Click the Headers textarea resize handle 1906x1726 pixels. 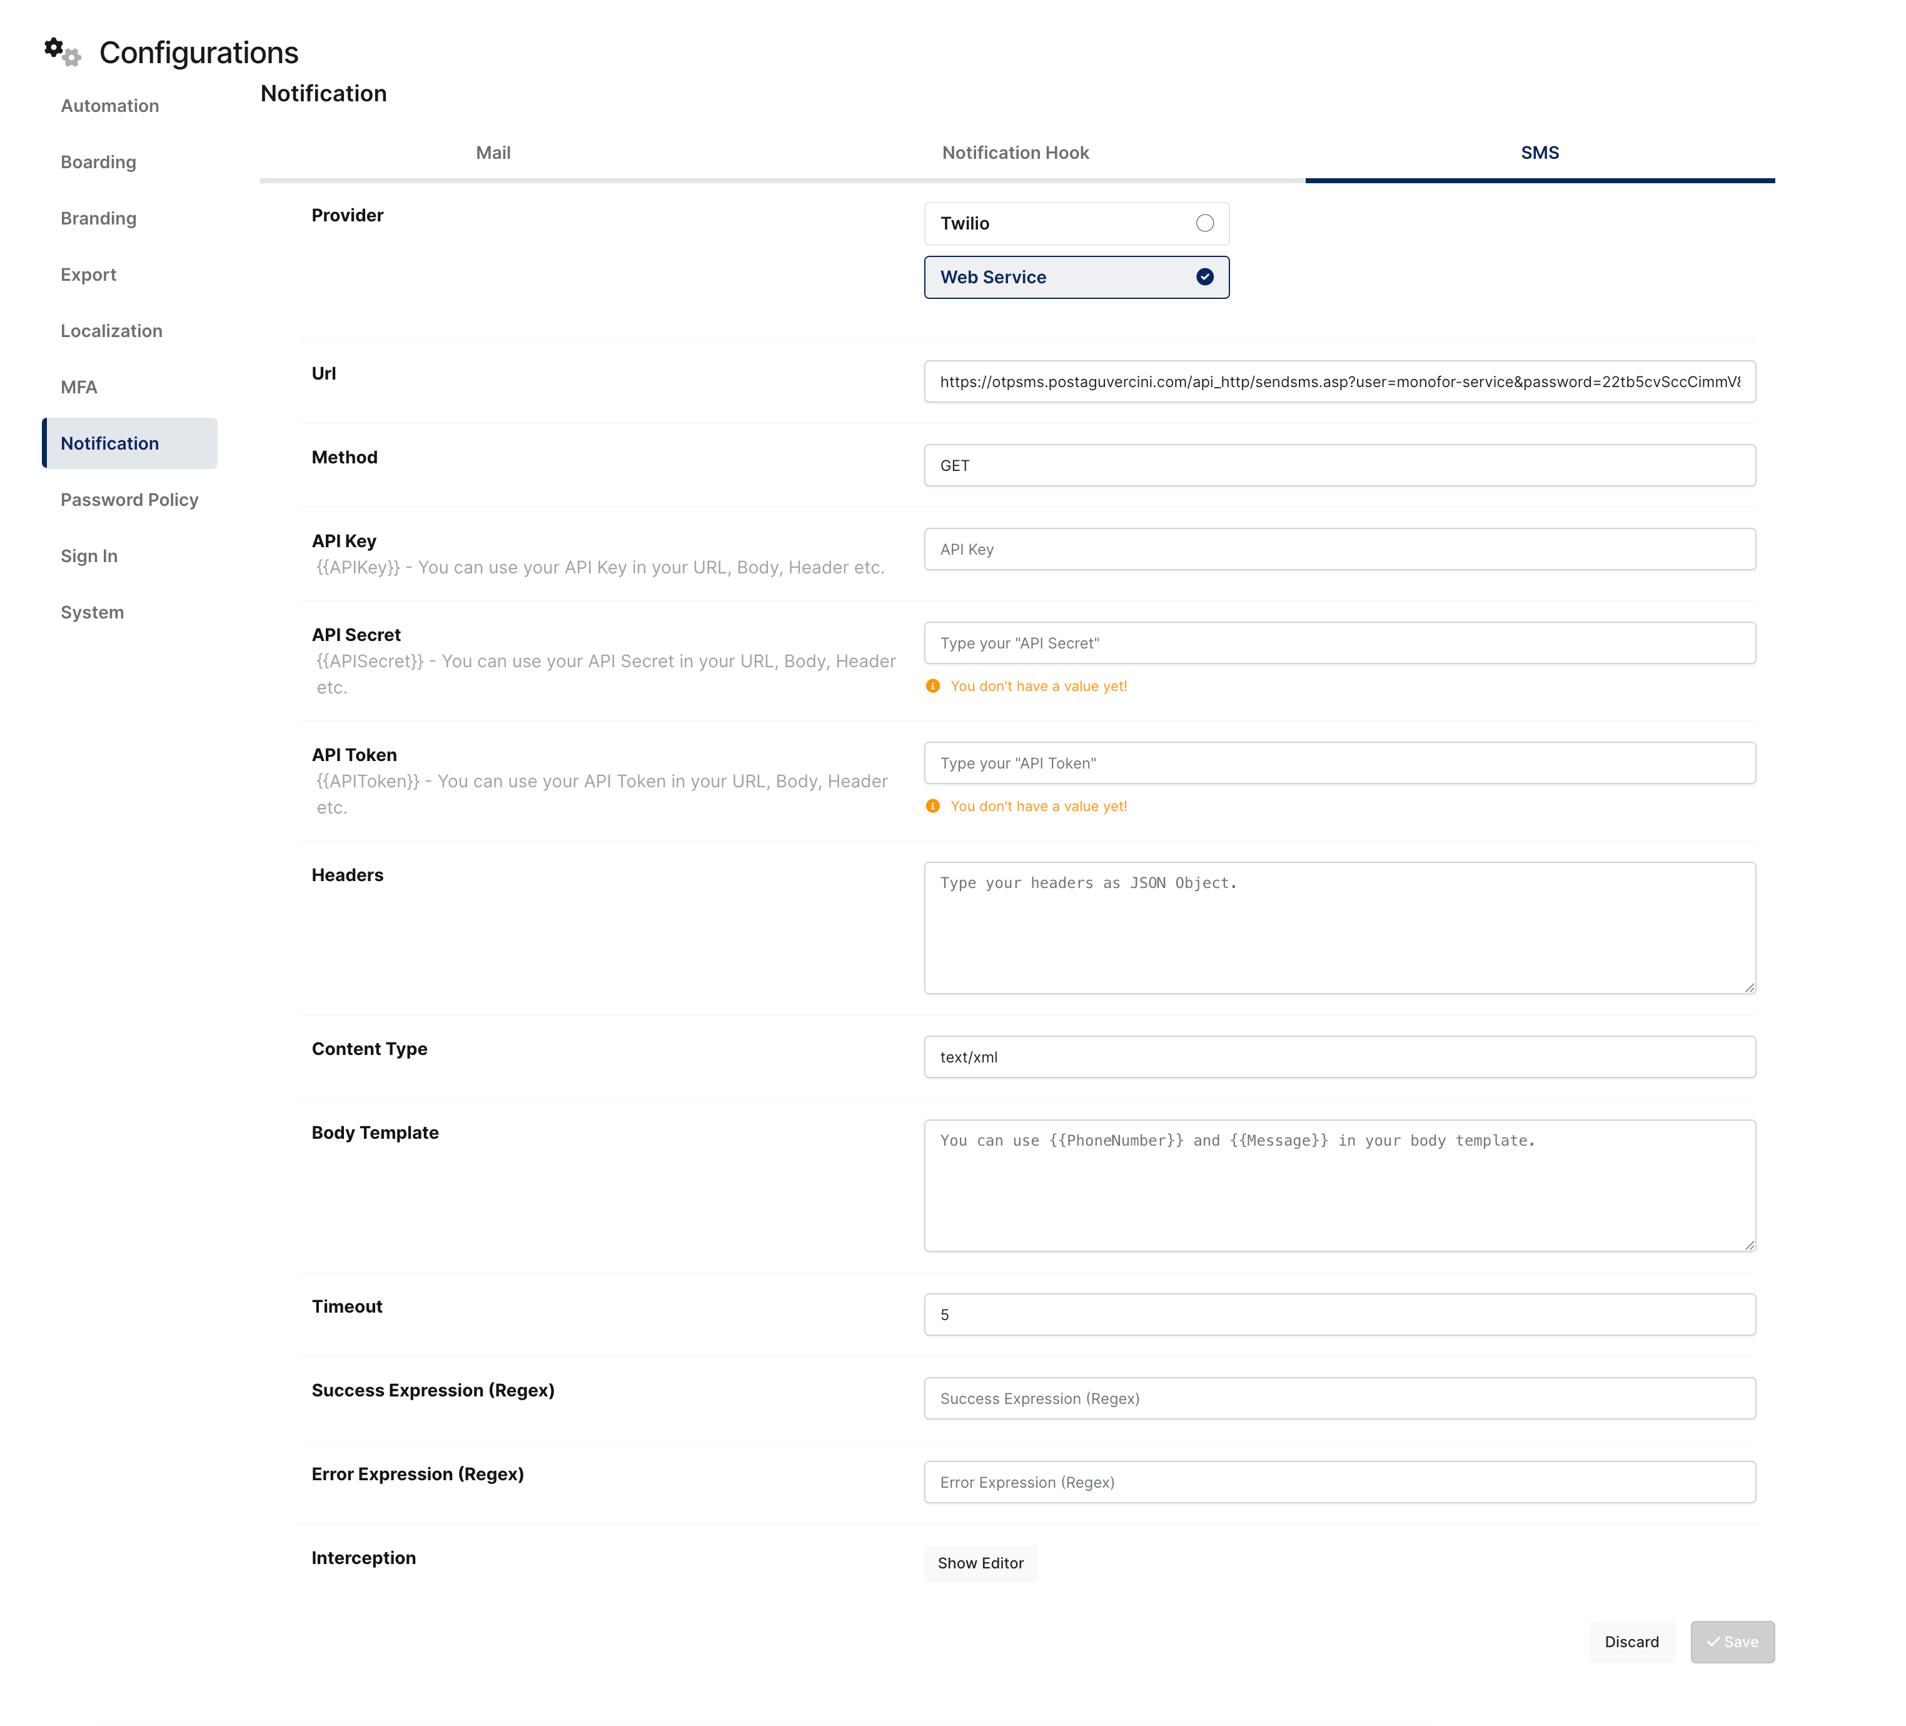tap(1749, 987)
